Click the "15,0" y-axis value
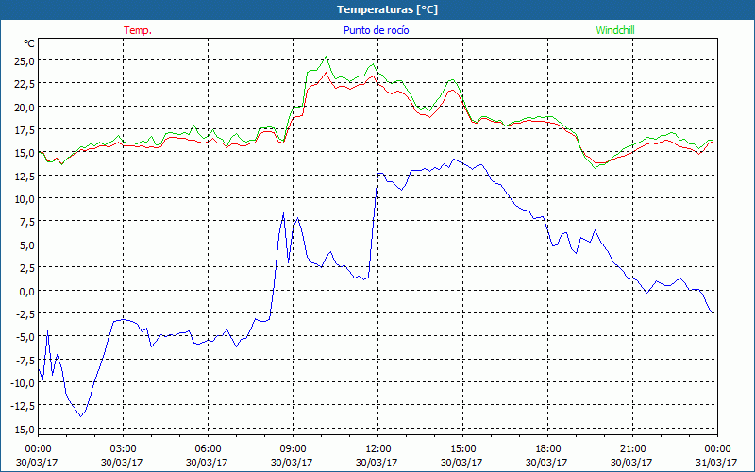The width and height of the screenshot is (755, 472). pyautogui.click(x=26, y=153)
